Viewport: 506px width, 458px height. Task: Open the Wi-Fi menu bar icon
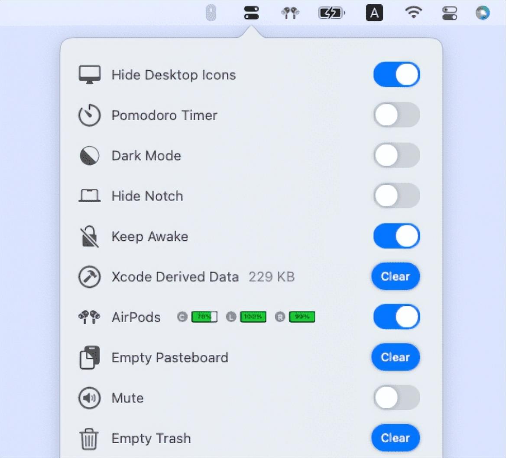click(413, 13)
